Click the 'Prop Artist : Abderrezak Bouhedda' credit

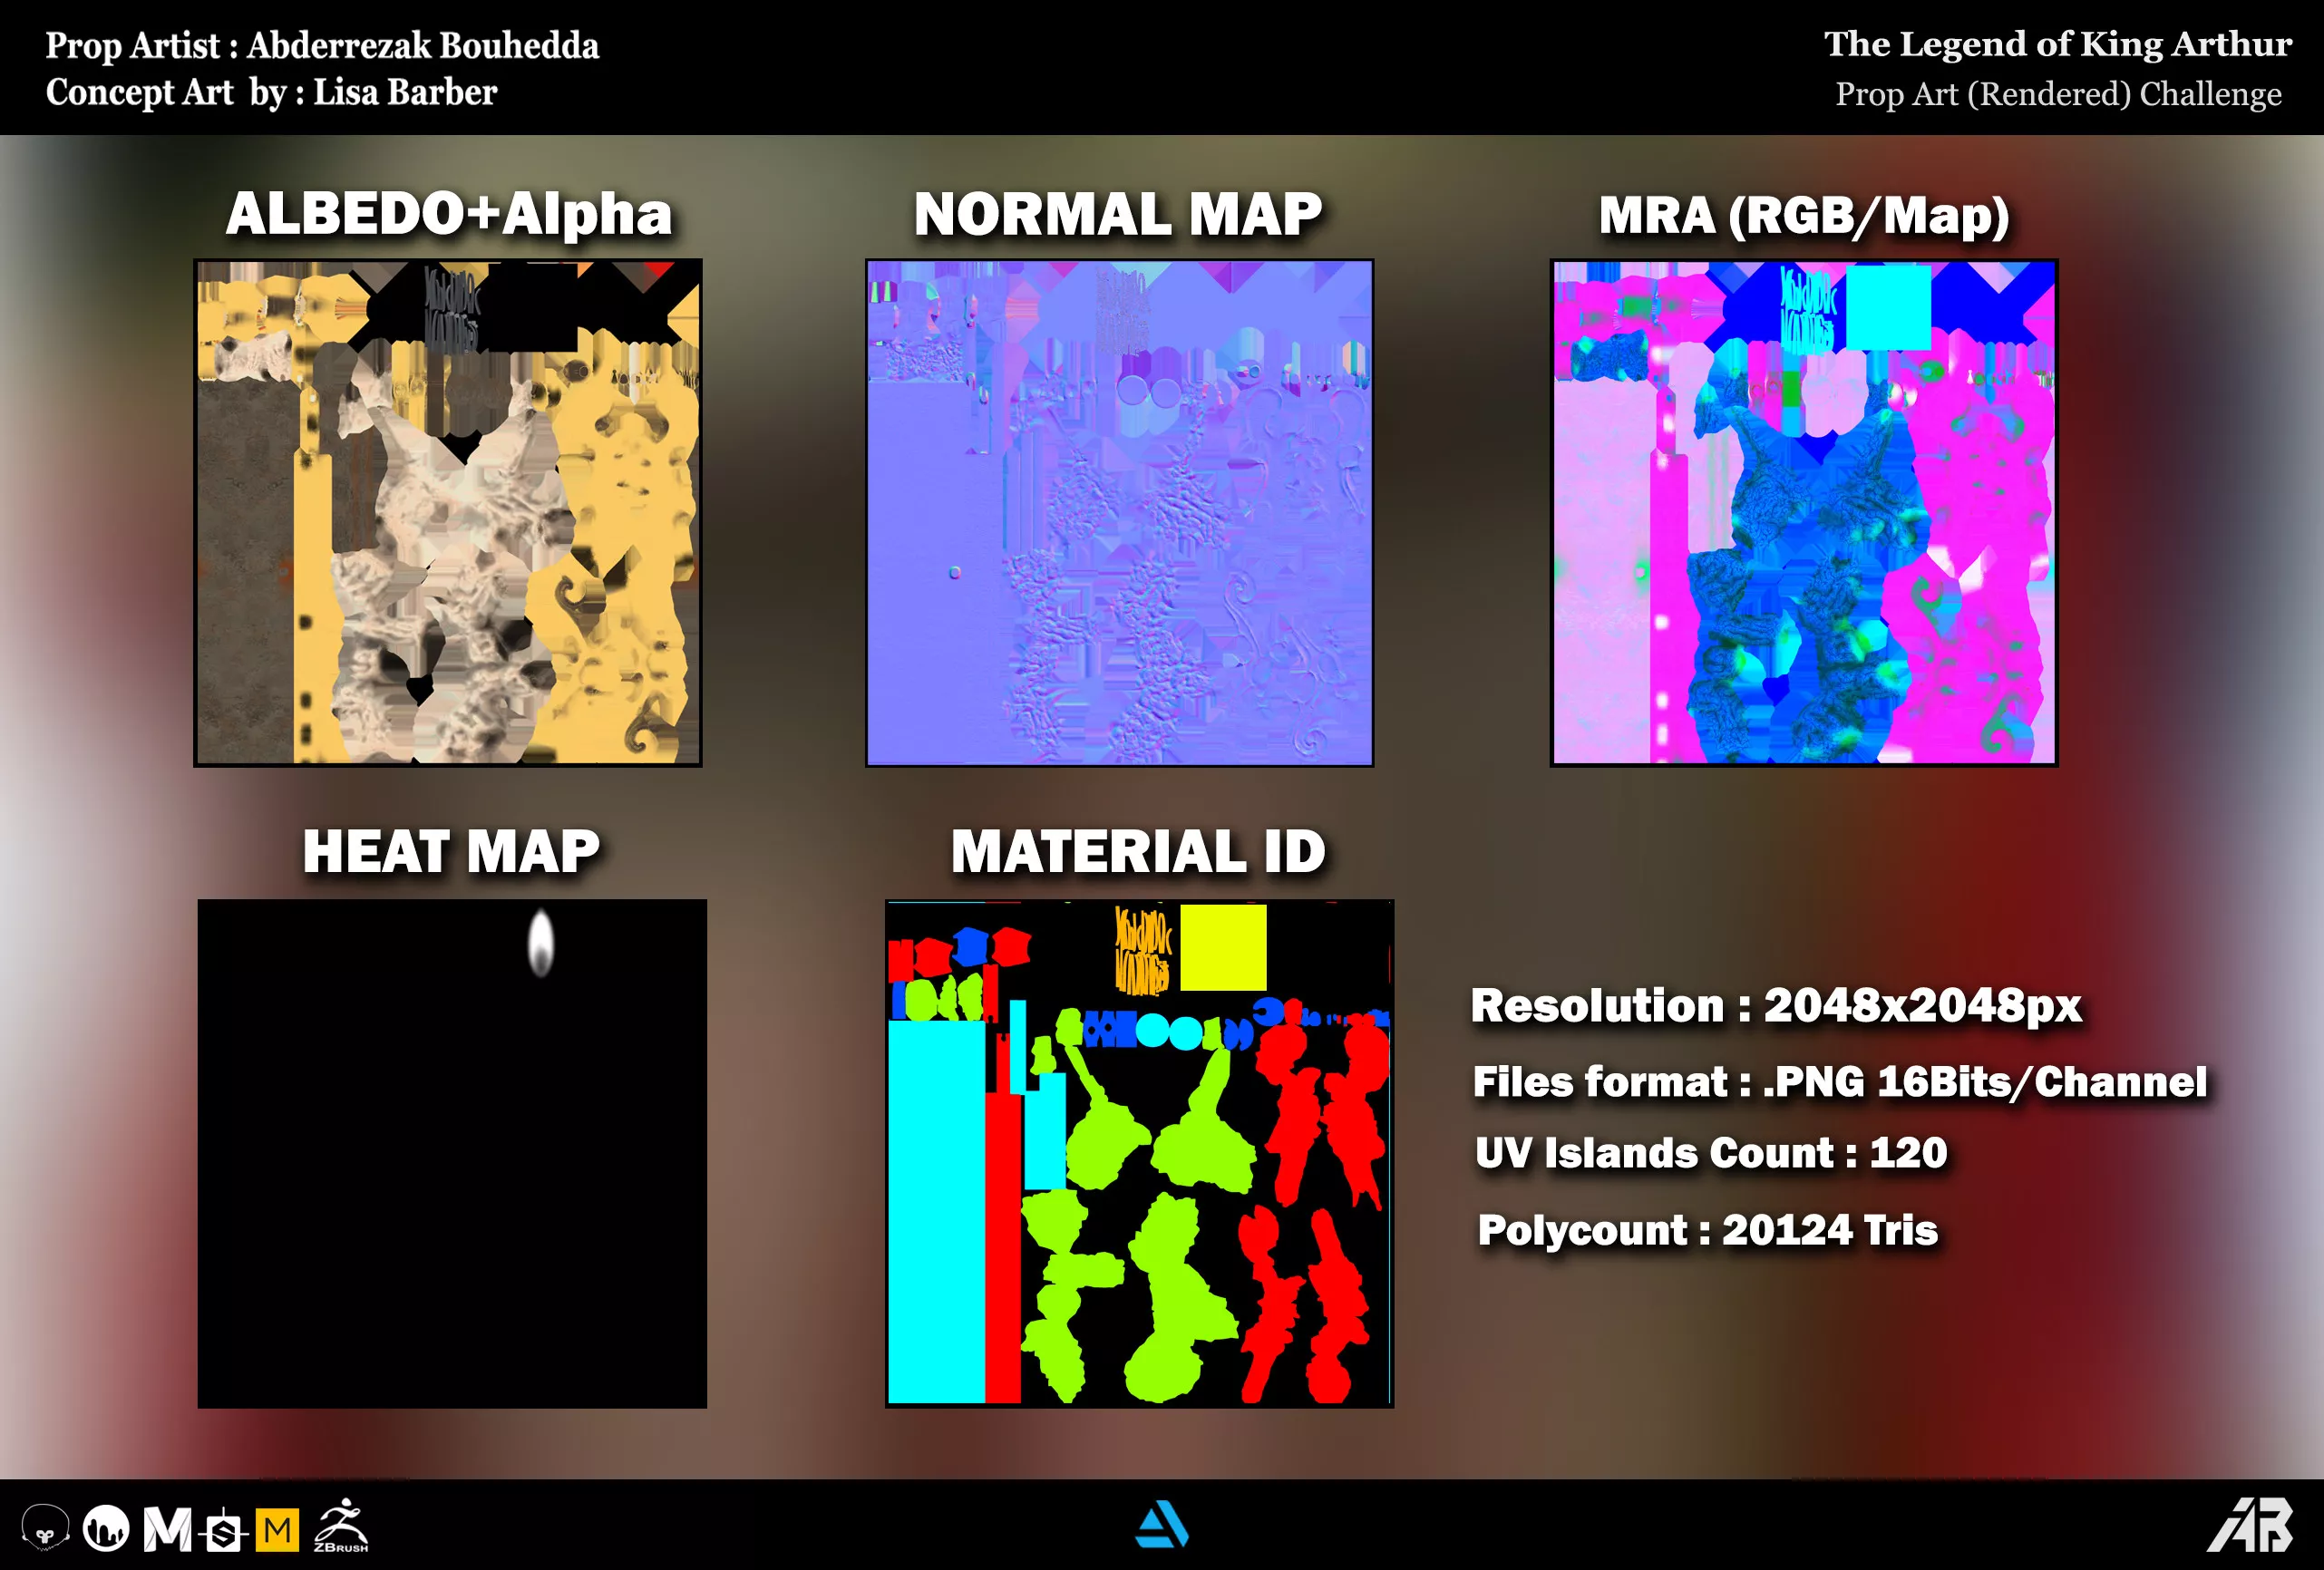click(x=322, y=46)
